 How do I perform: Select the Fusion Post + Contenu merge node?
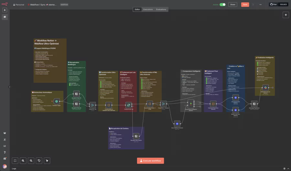163,104
